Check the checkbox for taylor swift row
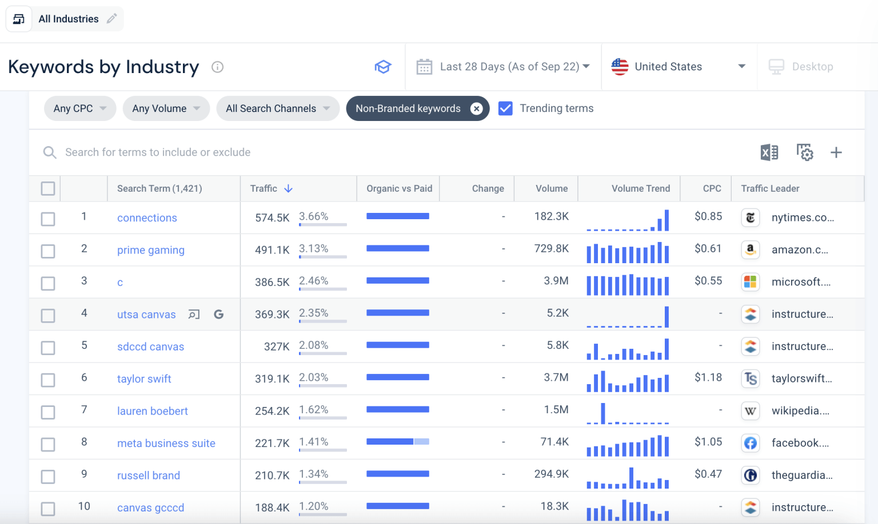Screen dimensions: 878x524 [47, 380]
